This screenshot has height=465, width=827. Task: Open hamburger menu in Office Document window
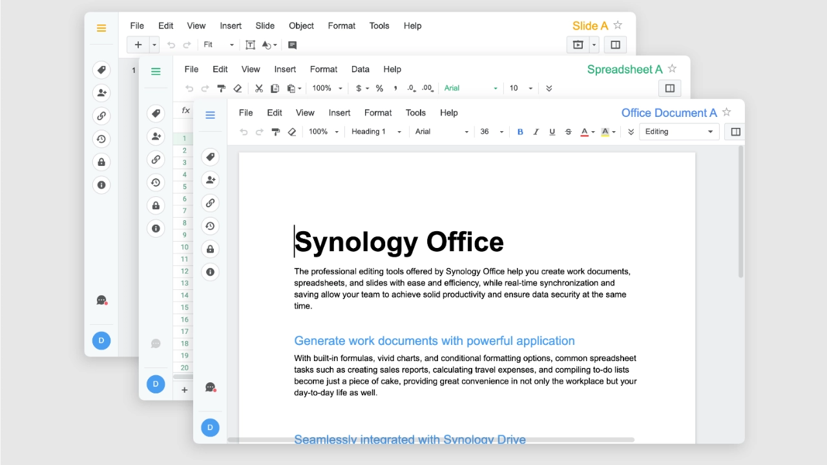click(x=210, y=115)
